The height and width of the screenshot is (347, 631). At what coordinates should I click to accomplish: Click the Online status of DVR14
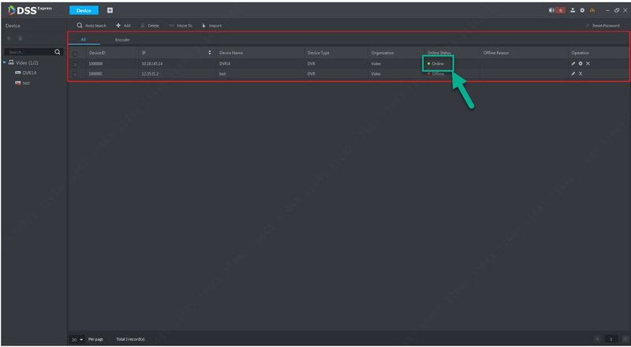436,64
